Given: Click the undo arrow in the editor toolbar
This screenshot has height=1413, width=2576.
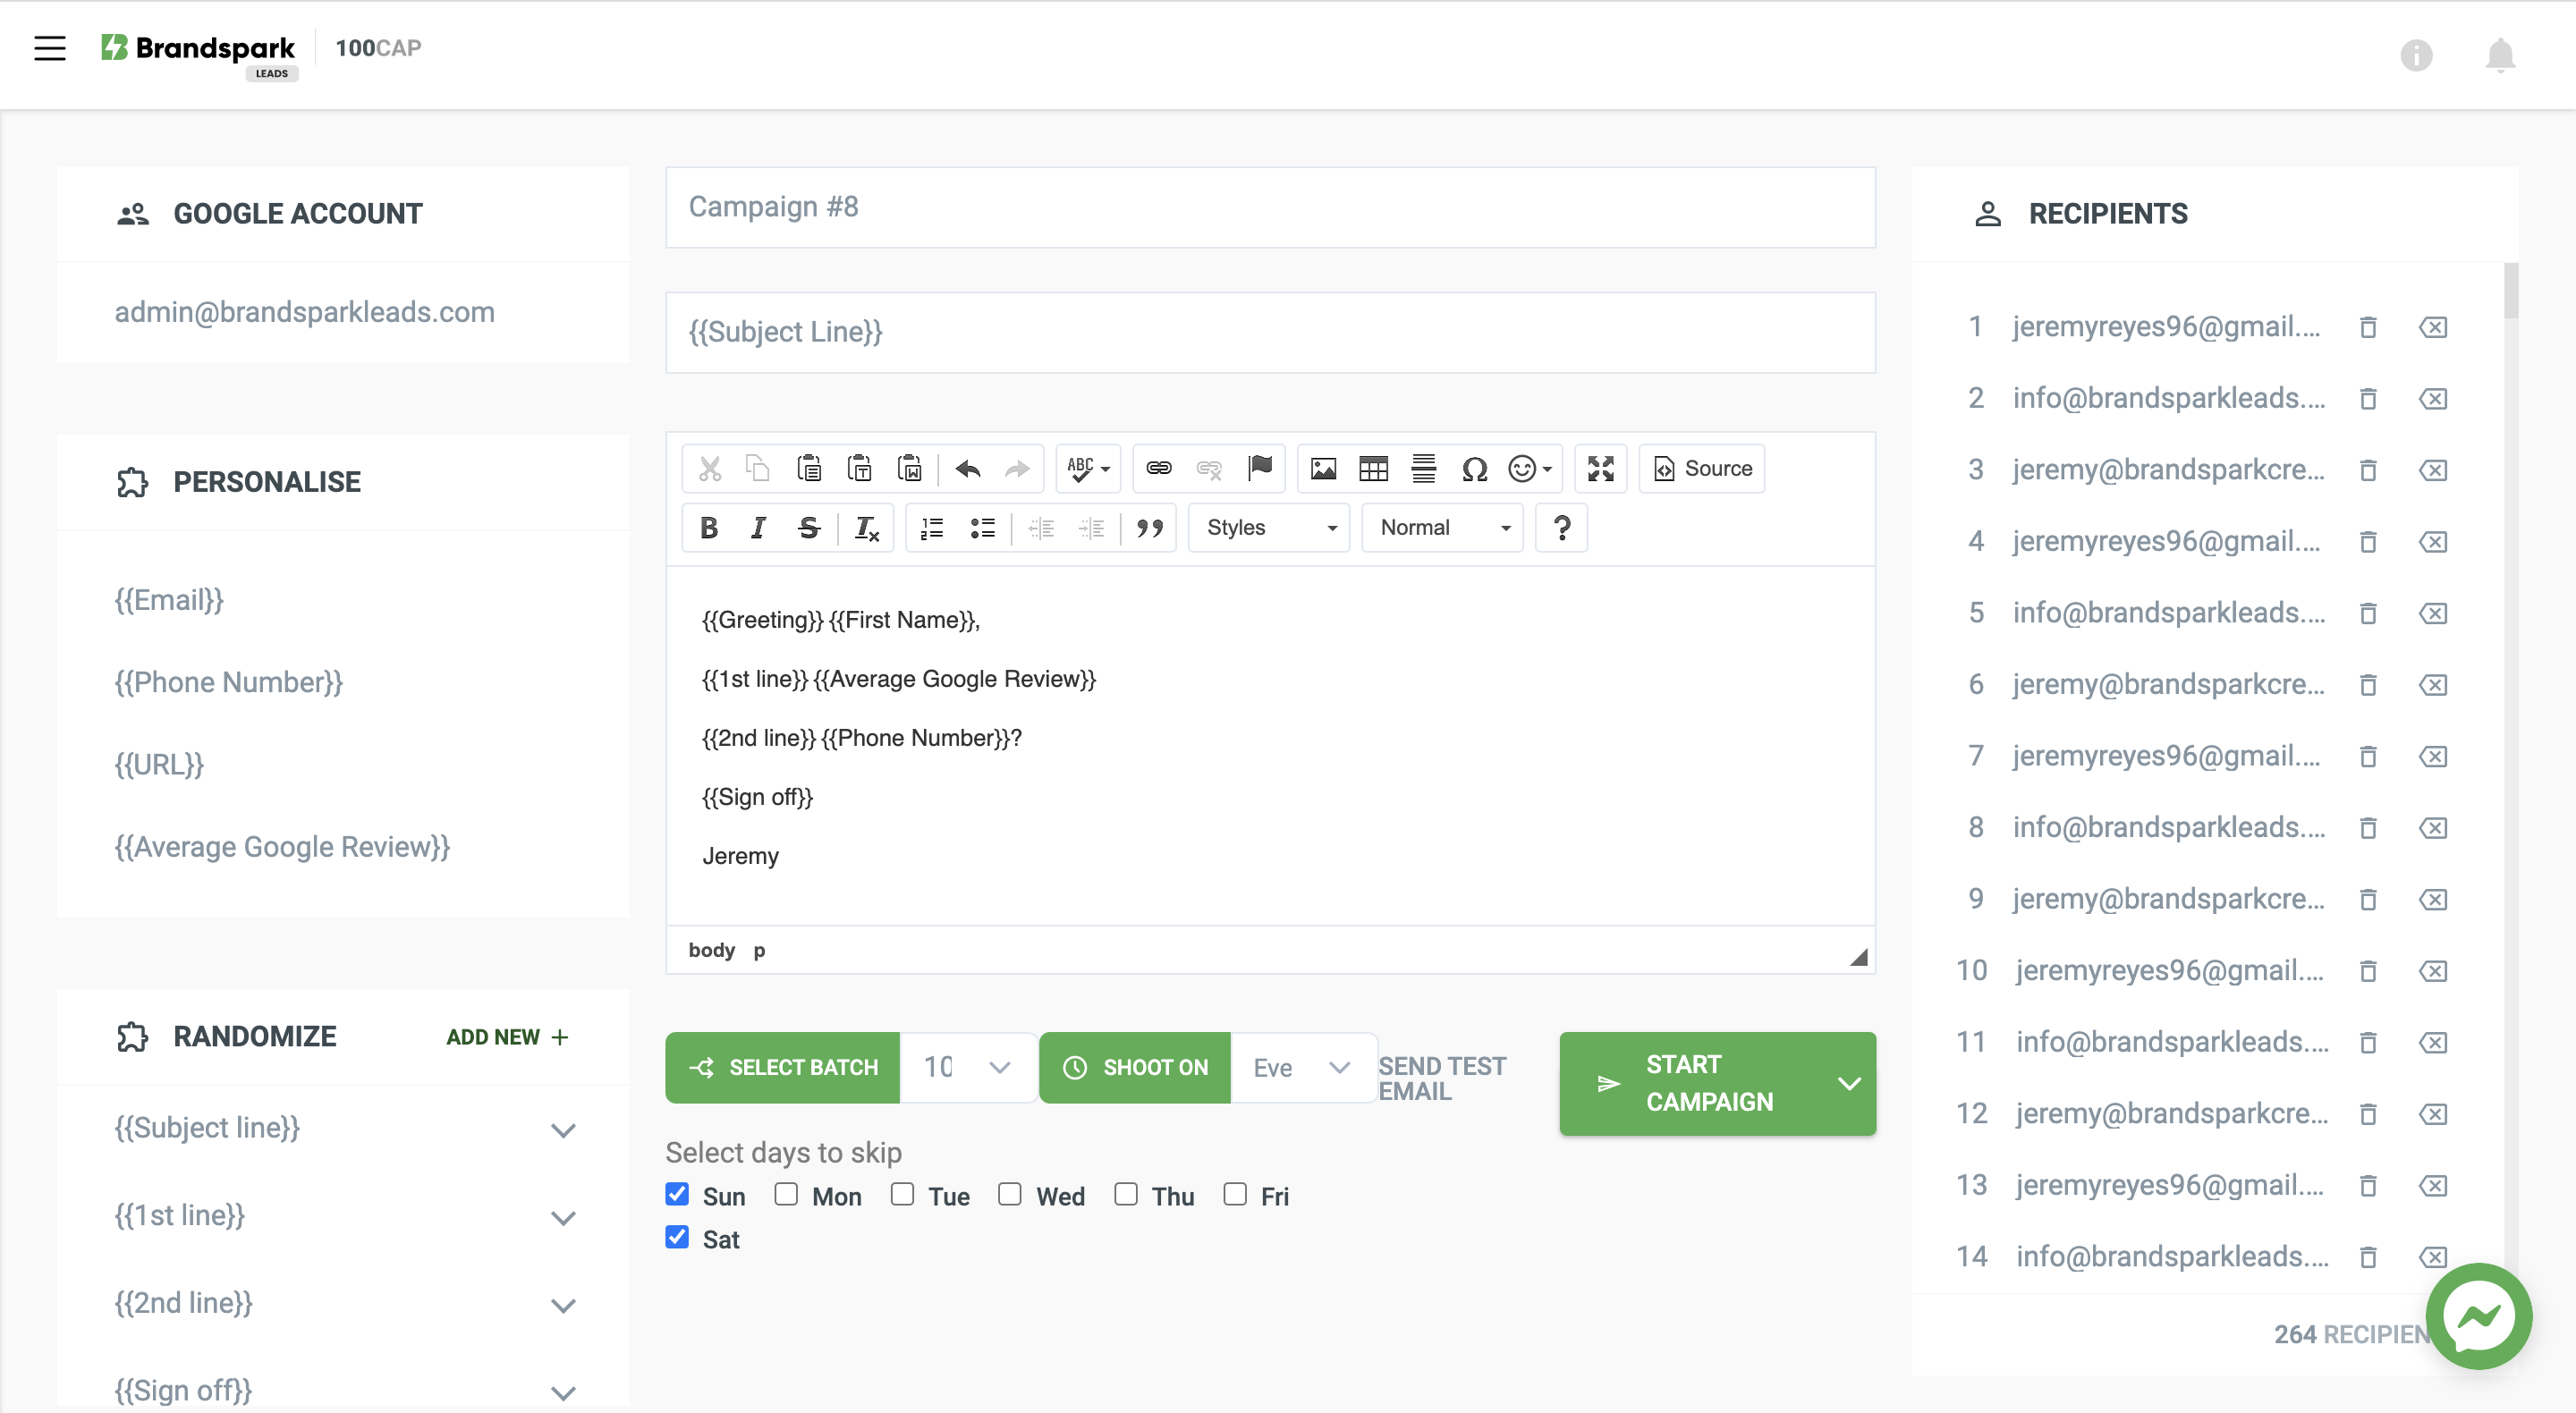Looking at the screenshot, I should pos(967,468).
